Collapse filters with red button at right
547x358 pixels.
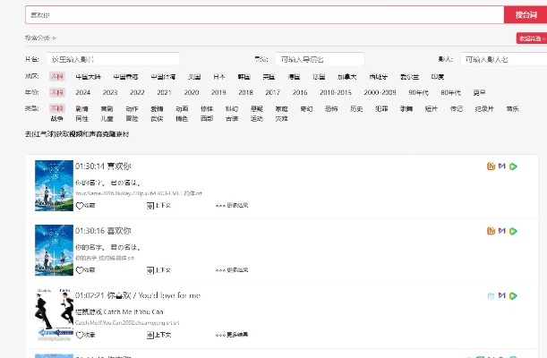[x=530, y=38]
